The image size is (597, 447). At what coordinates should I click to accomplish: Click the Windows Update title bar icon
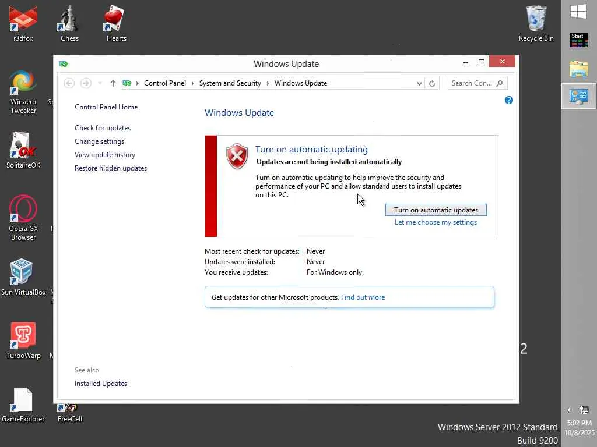(63, 64)
